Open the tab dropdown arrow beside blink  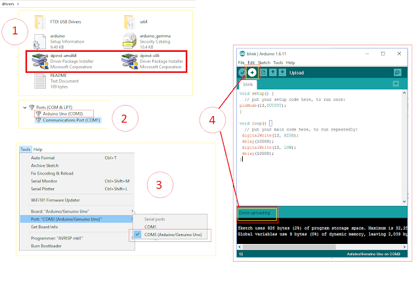396,84
